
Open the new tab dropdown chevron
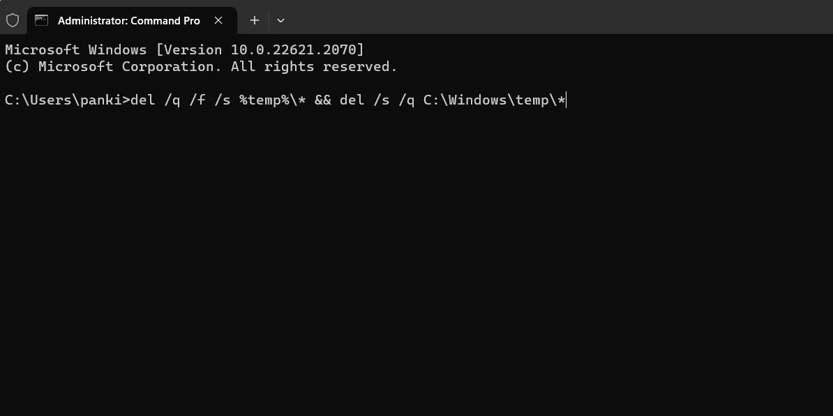coord(280,21)
